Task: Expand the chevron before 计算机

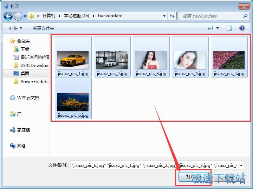Action: 38,16
